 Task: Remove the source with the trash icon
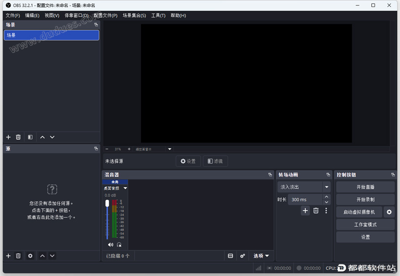18,256
